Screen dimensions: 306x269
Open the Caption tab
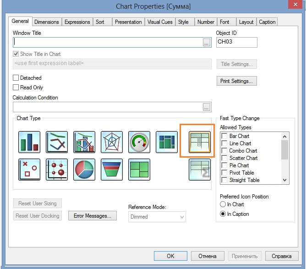coord(267,22)
